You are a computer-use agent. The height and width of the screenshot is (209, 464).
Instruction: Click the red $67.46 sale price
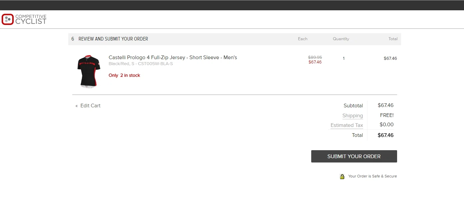pyautogui.click(x=315, y=62)
